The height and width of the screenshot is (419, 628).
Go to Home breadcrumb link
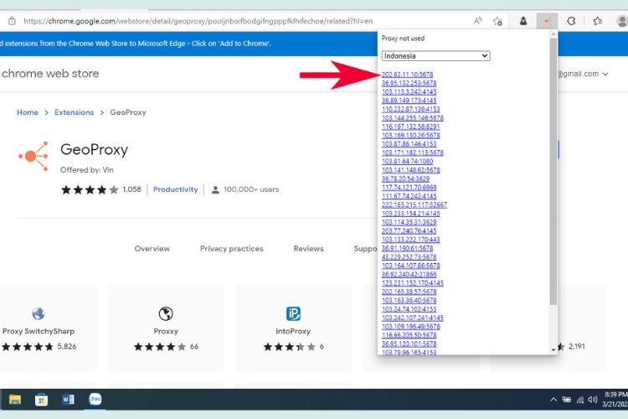pos(28,112)
